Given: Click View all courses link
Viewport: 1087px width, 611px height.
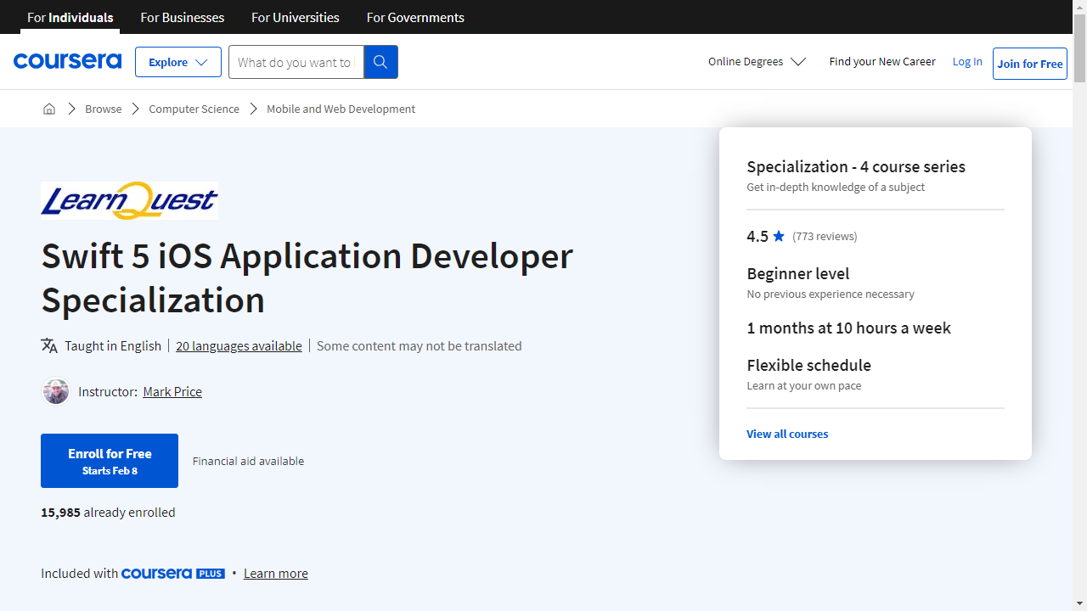Looking at the screenshot, I should (x=787, y=434).
